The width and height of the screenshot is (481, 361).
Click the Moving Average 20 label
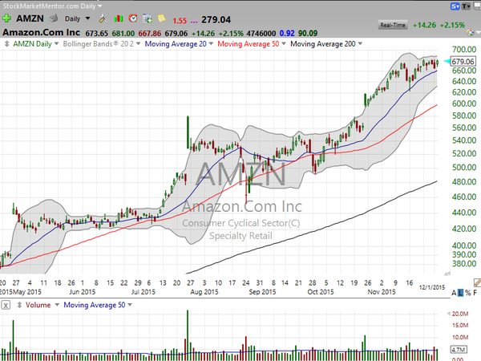176,44
